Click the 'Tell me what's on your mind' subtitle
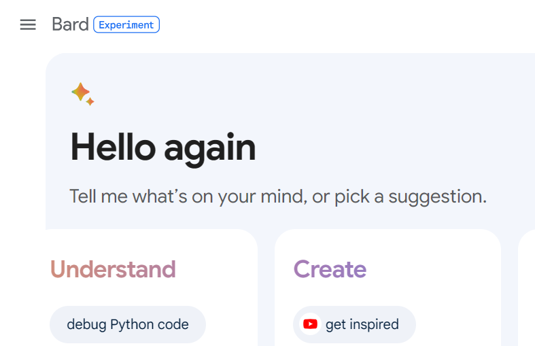535x346 pixels. pos(278,196)
